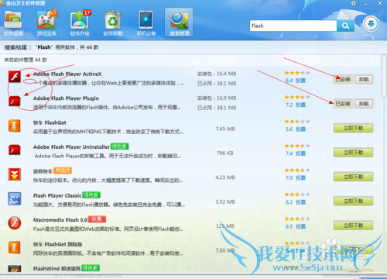The height and width of the screenshot is (279, 387).
Task: Open Flash Player Classic title
Action: point(57,195)
